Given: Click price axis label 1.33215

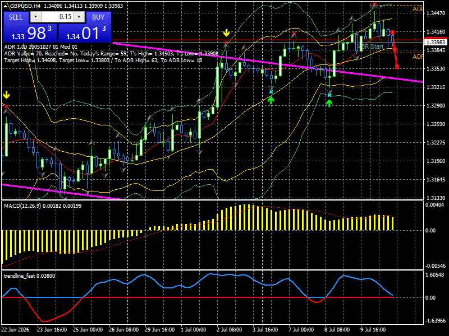Looking at the screenshot, I should (436, 87).
